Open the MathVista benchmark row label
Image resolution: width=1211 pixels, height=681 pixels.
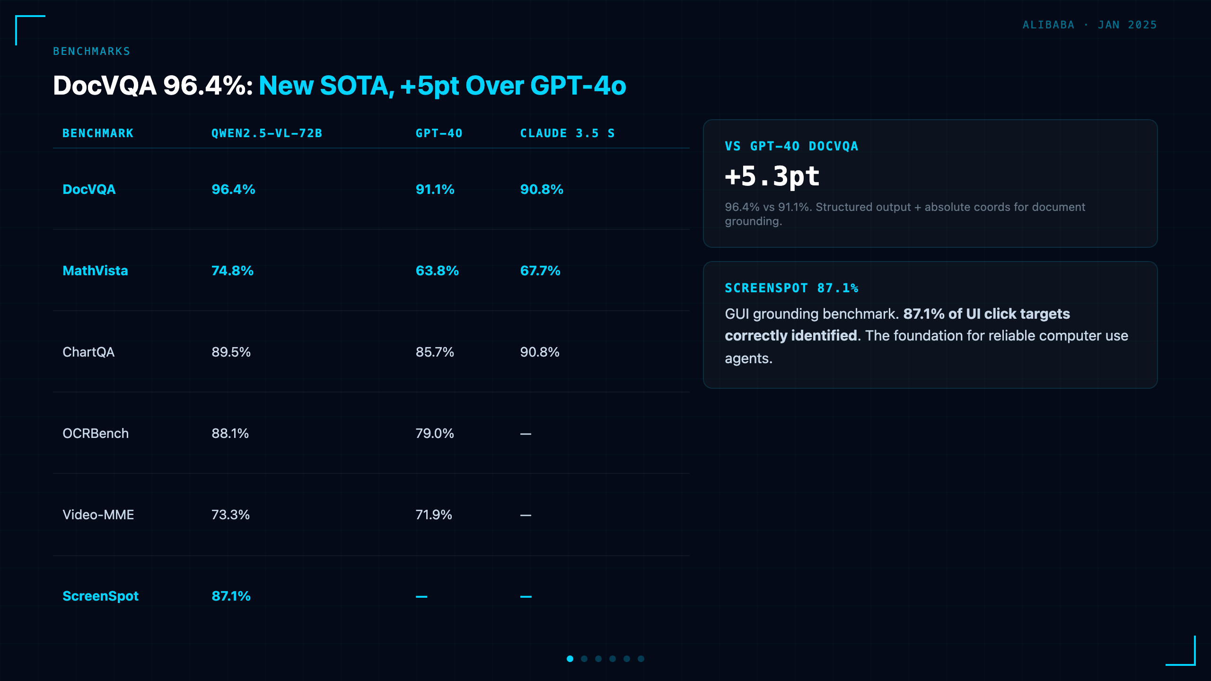coord(95,271)
